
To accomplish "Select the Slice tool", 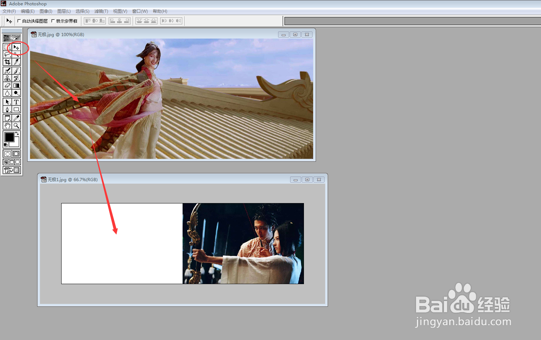I will coord(16,62).
